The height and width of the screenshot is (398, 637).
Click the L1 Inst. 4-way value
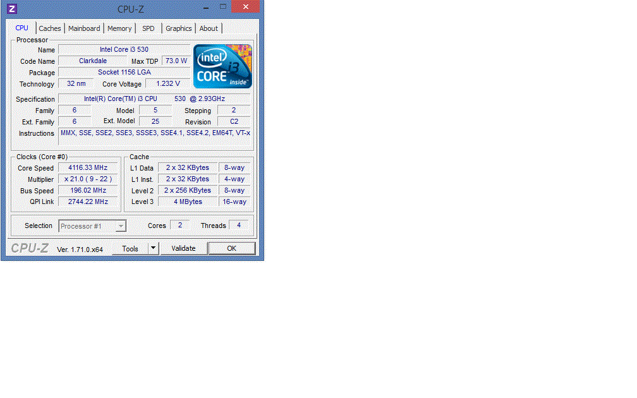click(234, 179)
